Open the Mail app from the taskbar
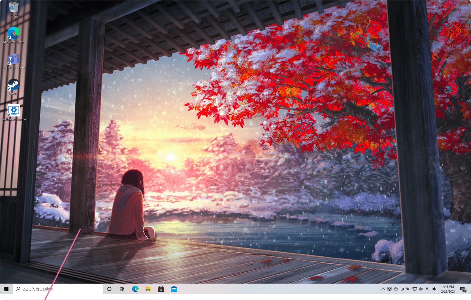 tap(174, 289)
